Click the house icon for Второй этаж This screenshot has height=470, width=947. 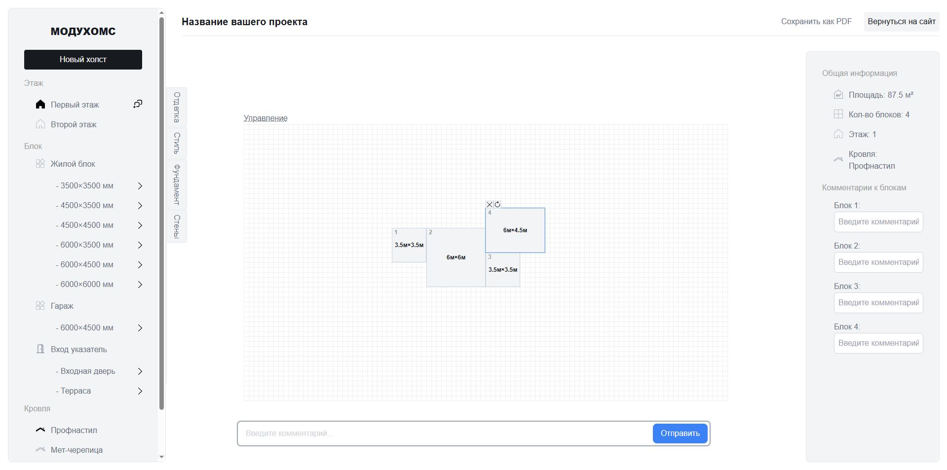click(x=40, y=124)
